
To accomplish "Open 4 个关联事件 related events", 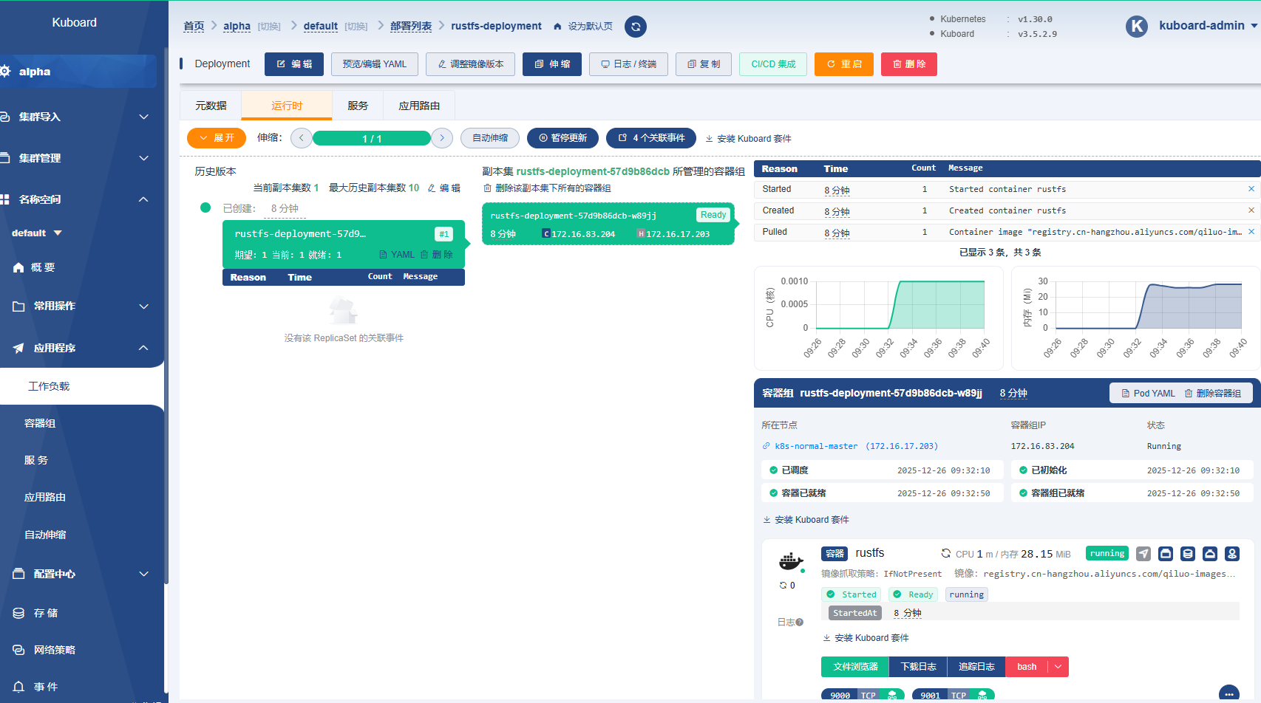I will [651, 138].
